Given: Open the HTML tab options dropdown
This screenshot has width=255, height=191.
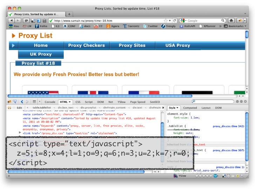Looking at the screenshot, I should [70, 102].
